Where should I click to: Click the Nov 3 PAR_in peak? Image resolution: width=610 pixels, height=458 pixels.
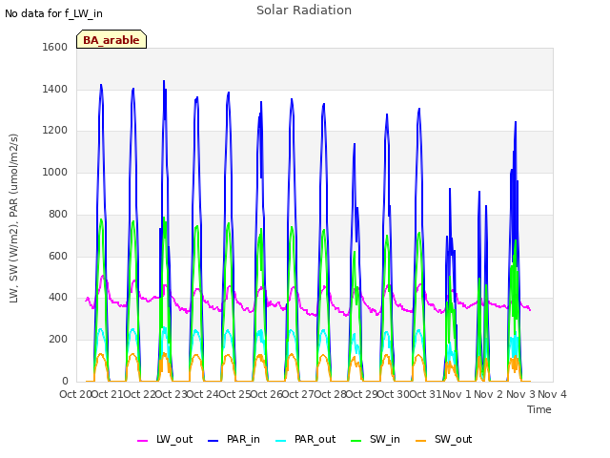tap(516, 122)
